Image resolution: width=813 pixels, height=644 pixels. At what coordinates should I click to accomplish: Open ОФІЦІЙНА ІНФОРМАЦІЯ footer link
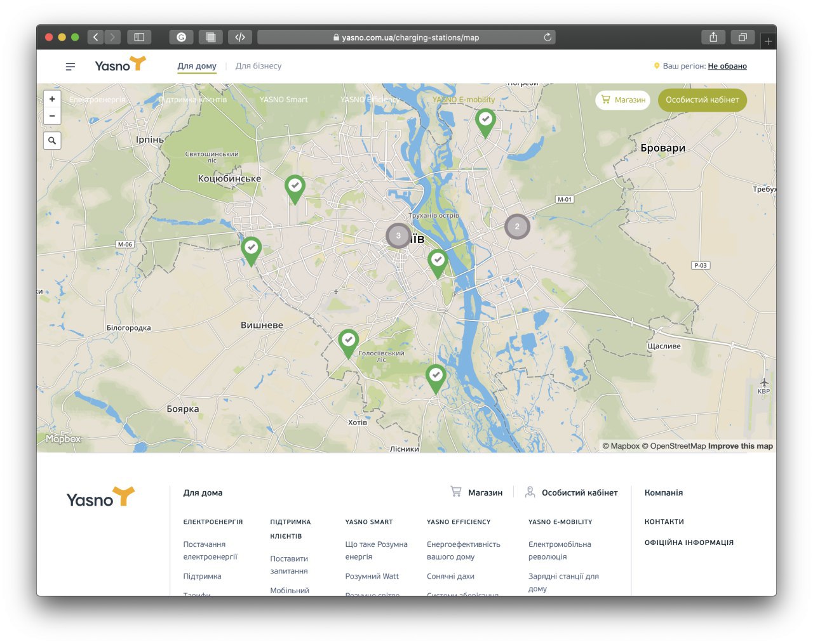point(689,542)
